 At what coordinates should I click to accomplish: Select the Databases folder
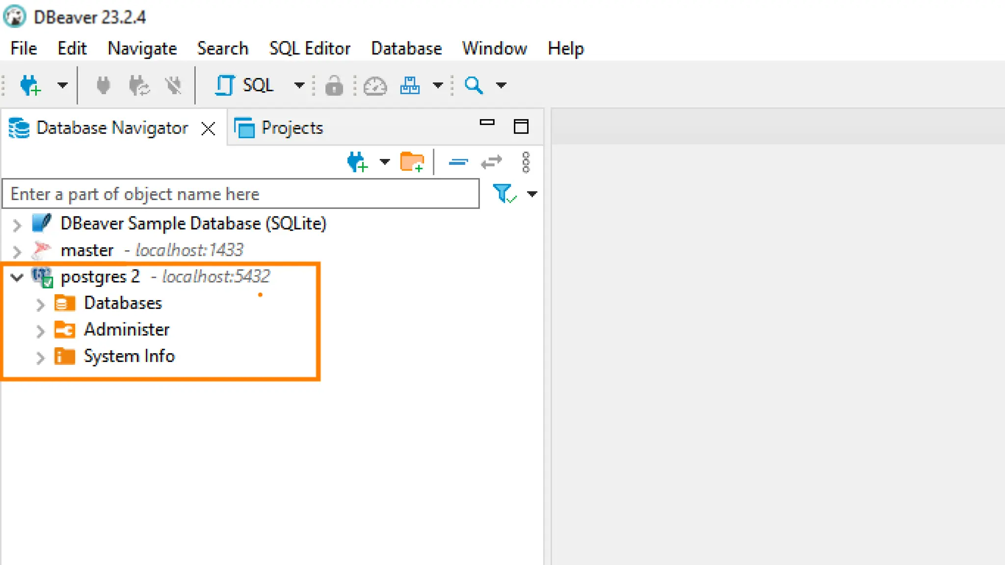pos(123,303)
